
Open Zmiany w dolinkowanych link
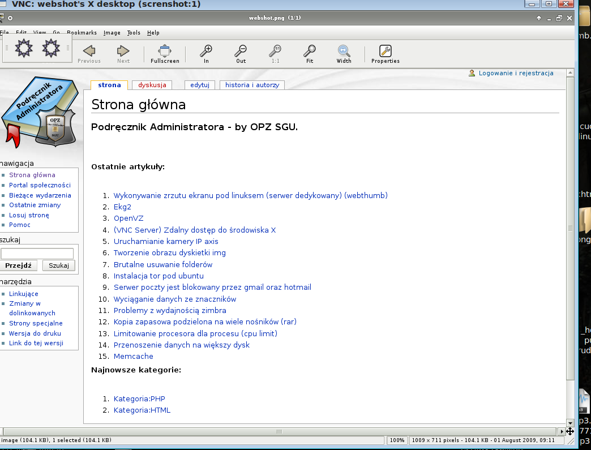coord(32,308)
